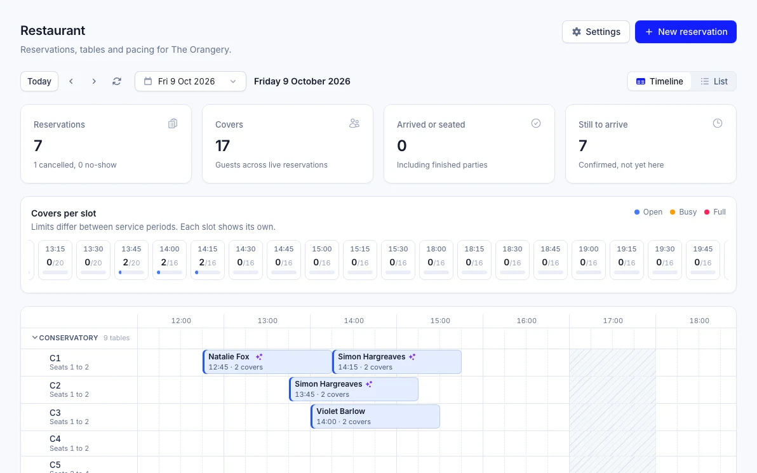Viewport: 757px width, 473px height.
Task: Go to previous day with left chevron
Action: [71, 81]
